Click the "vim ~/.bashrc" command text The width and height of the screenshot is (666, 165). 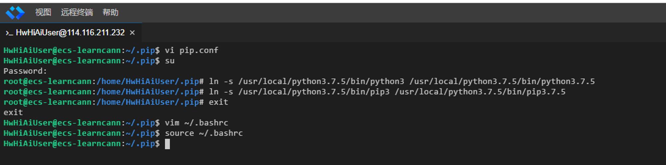(x=196, y=123)
